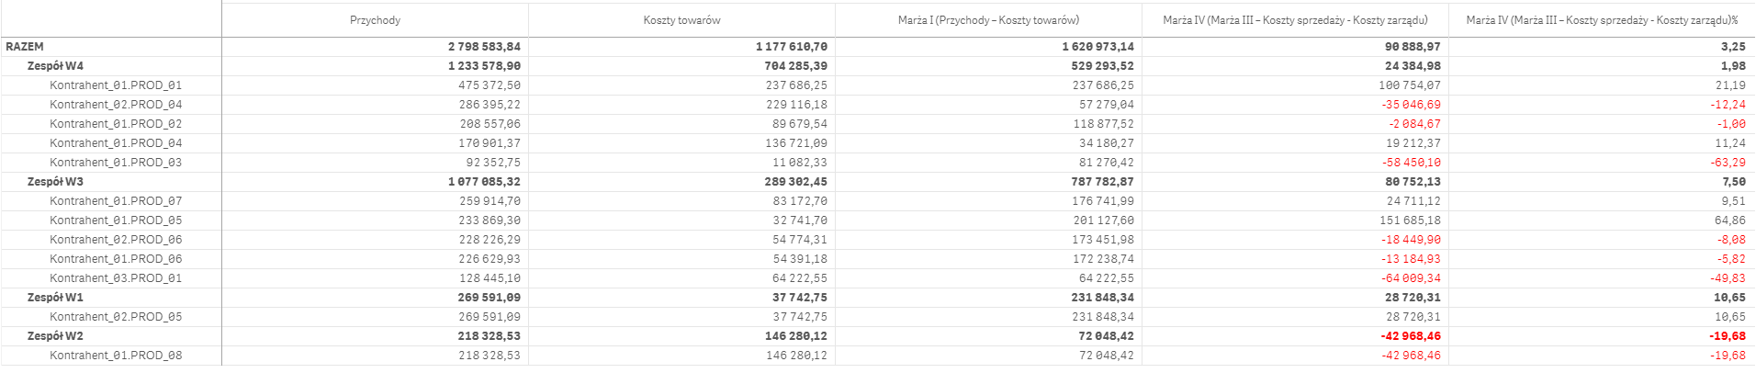Viewport: 1756px width, 373px height.
Task: Select row Kontrahent_01.PROD_07
Action: (x=116, y=201)
